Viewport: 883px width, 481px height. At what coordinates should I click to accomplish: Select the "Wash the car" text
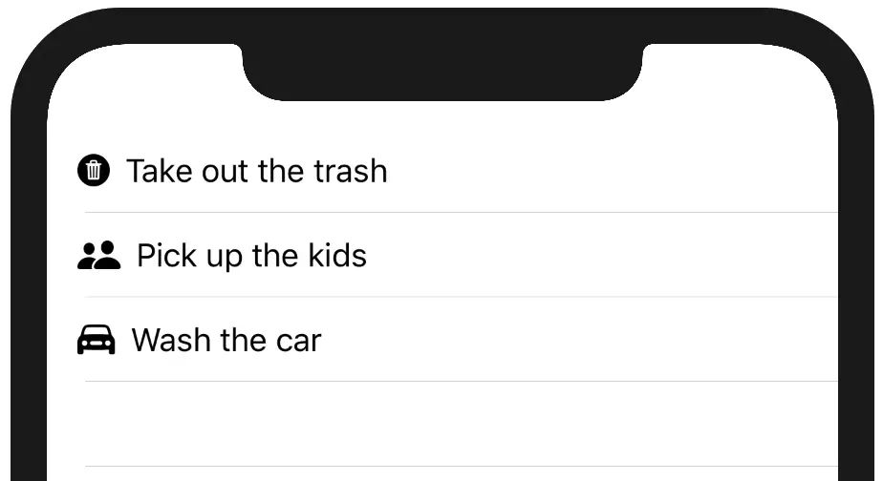(x=226, y=340)
